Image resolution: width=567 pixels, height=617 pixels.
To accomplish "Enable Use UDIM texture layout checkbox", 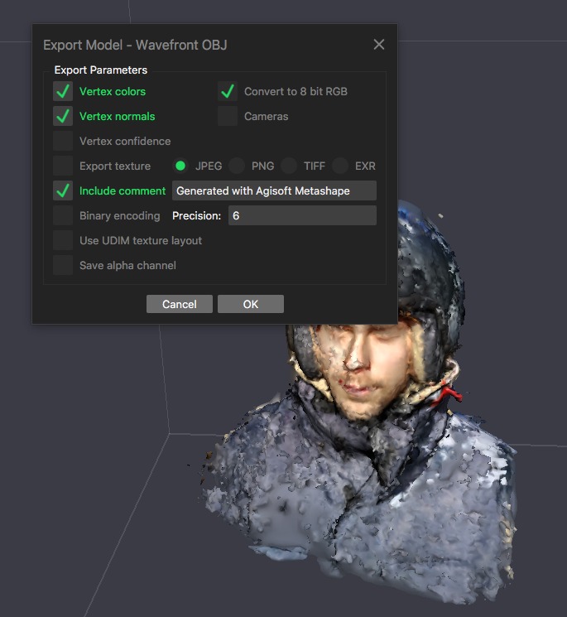I will (x=63, y=240).
